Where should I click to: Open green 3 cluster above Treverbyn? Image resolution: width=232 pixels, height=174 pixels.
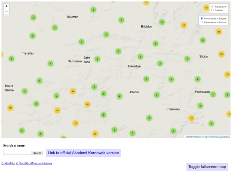140,57
